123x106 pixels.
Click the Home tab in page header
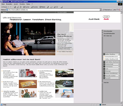[x=5, y=12]
